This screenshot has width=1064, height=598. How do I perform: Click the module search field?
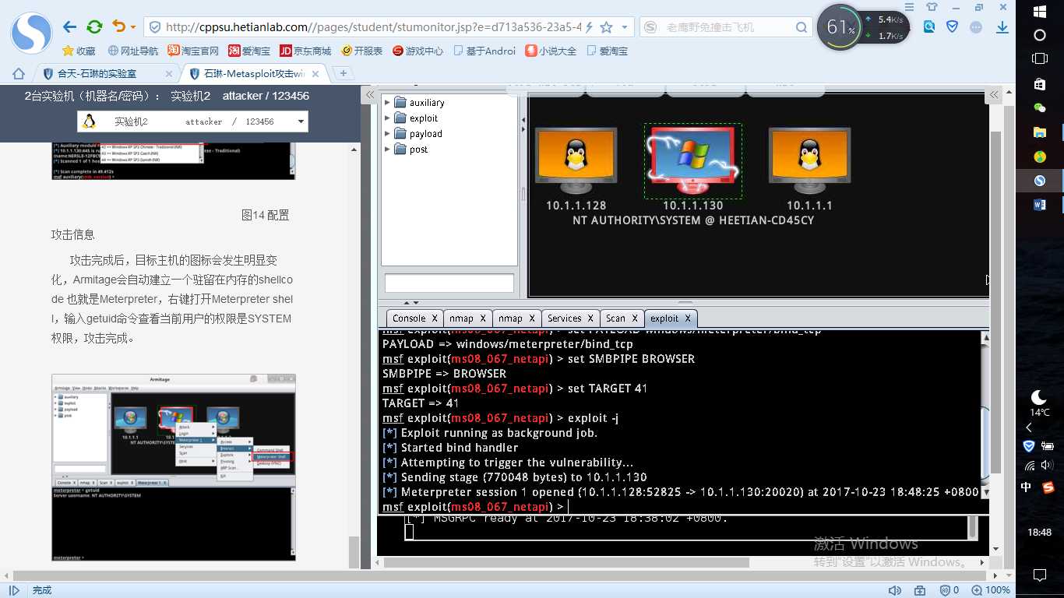(449, 283)
